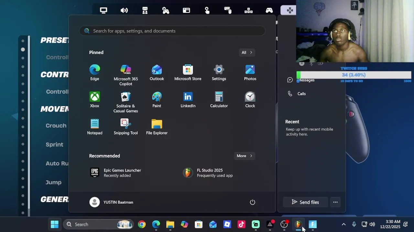Switch to the Fortnite Video settings tab

(x=103, y=10)
